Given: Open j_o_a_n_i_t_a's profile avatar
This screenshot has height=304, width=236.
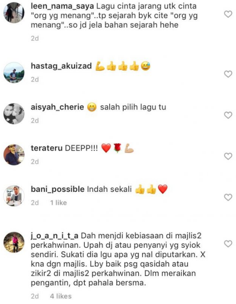Looking at the screenshot, I should tap(14, 242).
